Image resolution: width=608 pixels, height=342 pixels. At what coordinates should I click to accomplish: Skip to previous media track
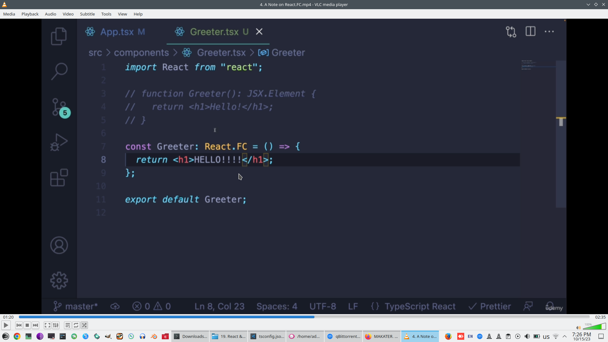click(19, 325)
